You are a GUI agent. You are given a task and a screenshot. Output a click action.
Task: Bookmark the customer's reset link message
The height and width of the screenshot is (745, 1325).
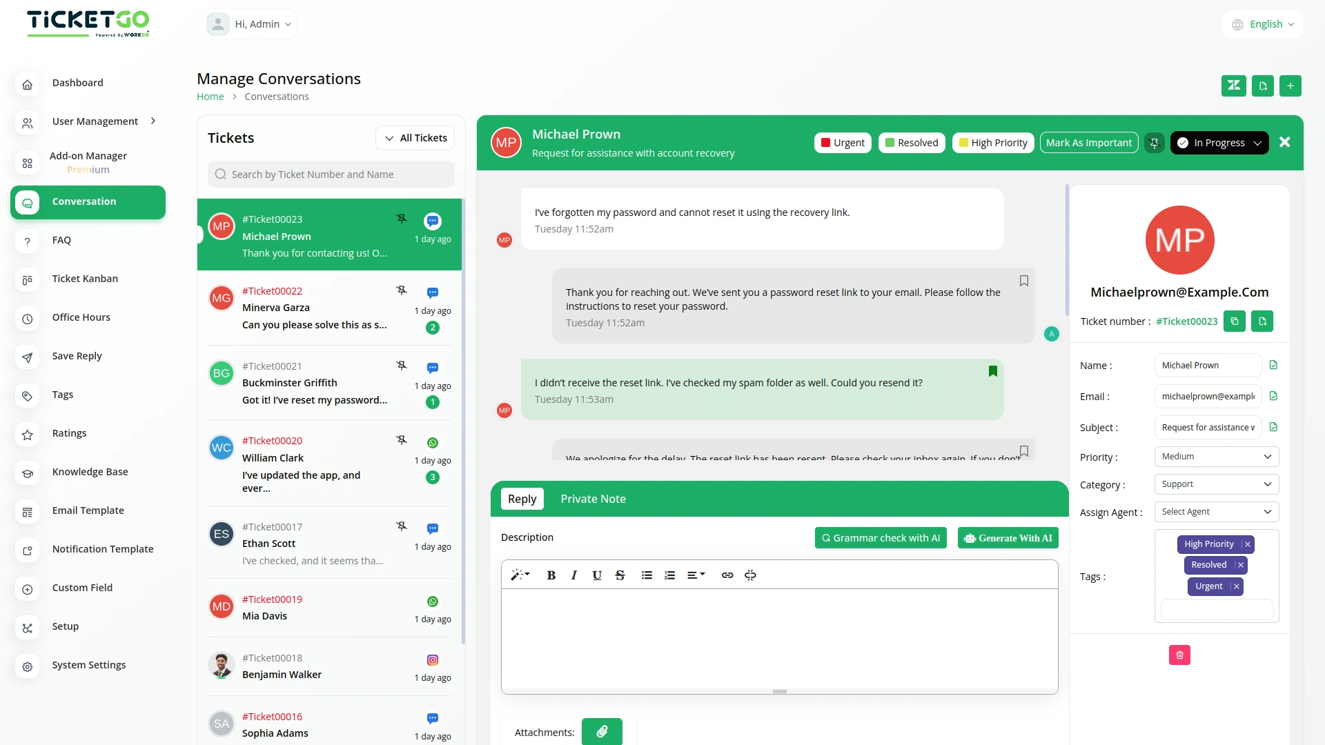[992, 371]
